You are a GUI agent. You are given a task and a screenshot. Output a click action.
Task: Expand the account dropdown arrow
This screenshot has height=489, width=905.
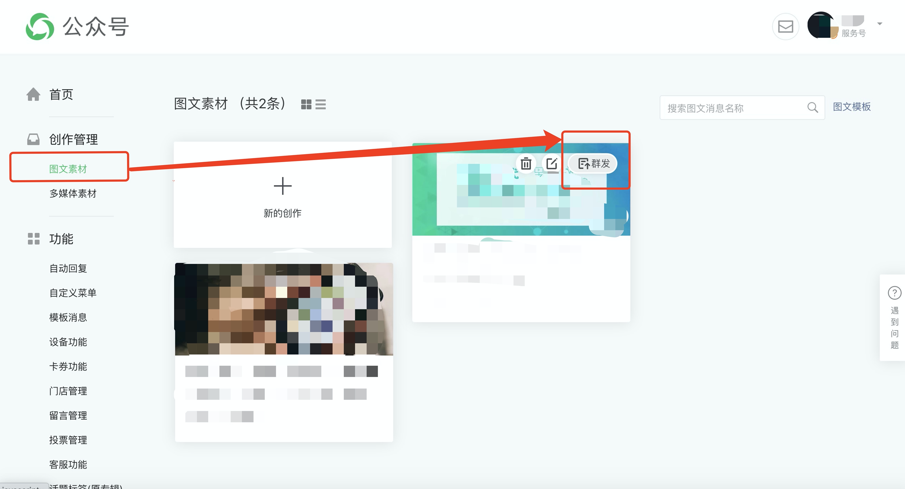[880, 24]
